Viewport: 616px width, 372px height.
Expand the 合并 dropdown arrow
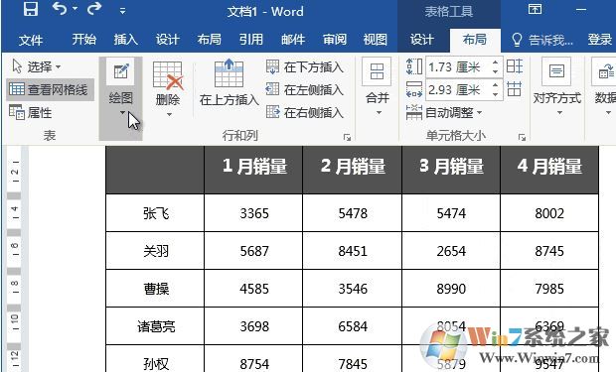pos(379,113)
